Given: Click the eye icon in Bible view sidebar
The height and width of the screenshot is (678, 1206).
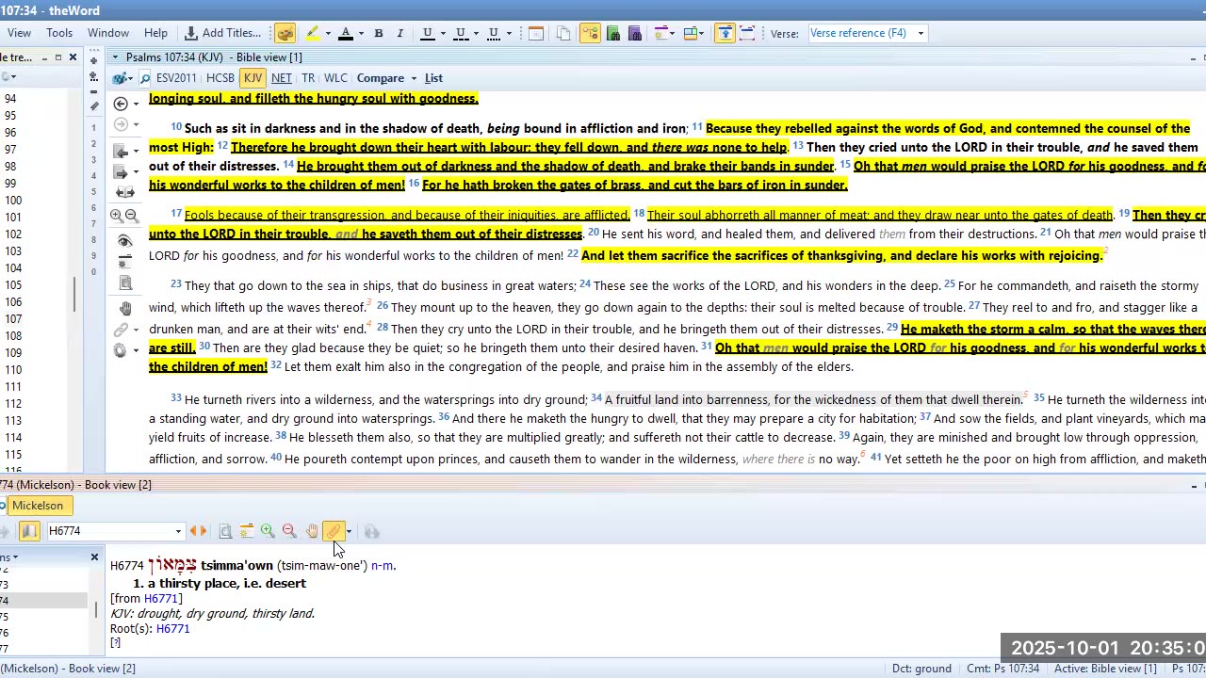Looking at the screenshot, I should click(x=125, y=241).
